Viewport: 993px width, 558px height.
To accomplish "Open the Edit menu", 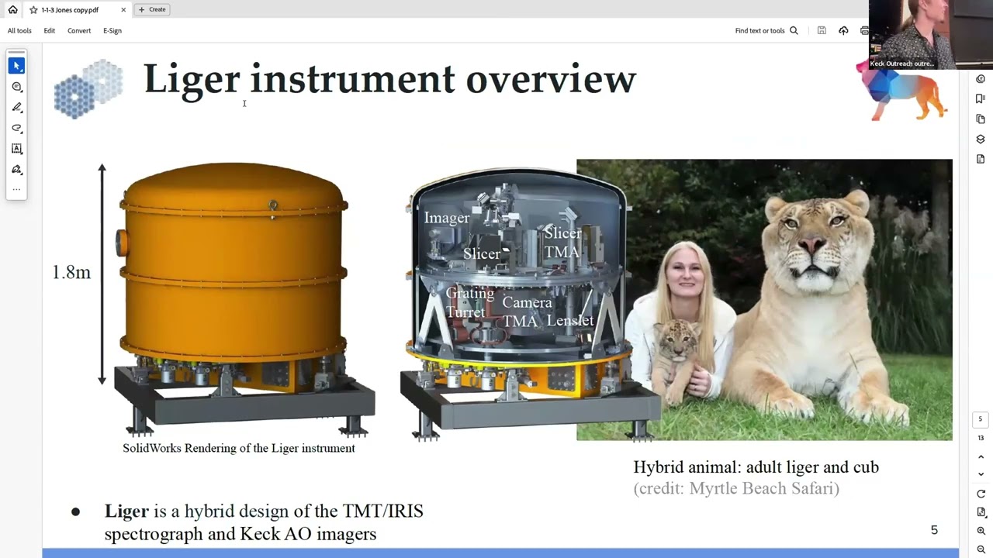I will click(x=50, y=30).
